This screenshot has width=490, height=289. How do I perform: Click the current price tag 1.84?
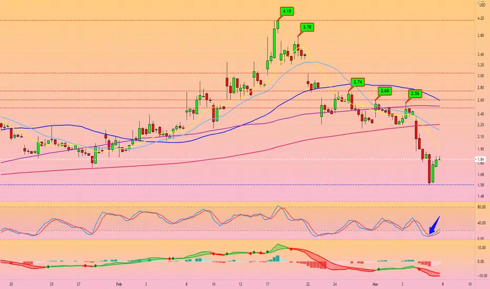point(481,159)
